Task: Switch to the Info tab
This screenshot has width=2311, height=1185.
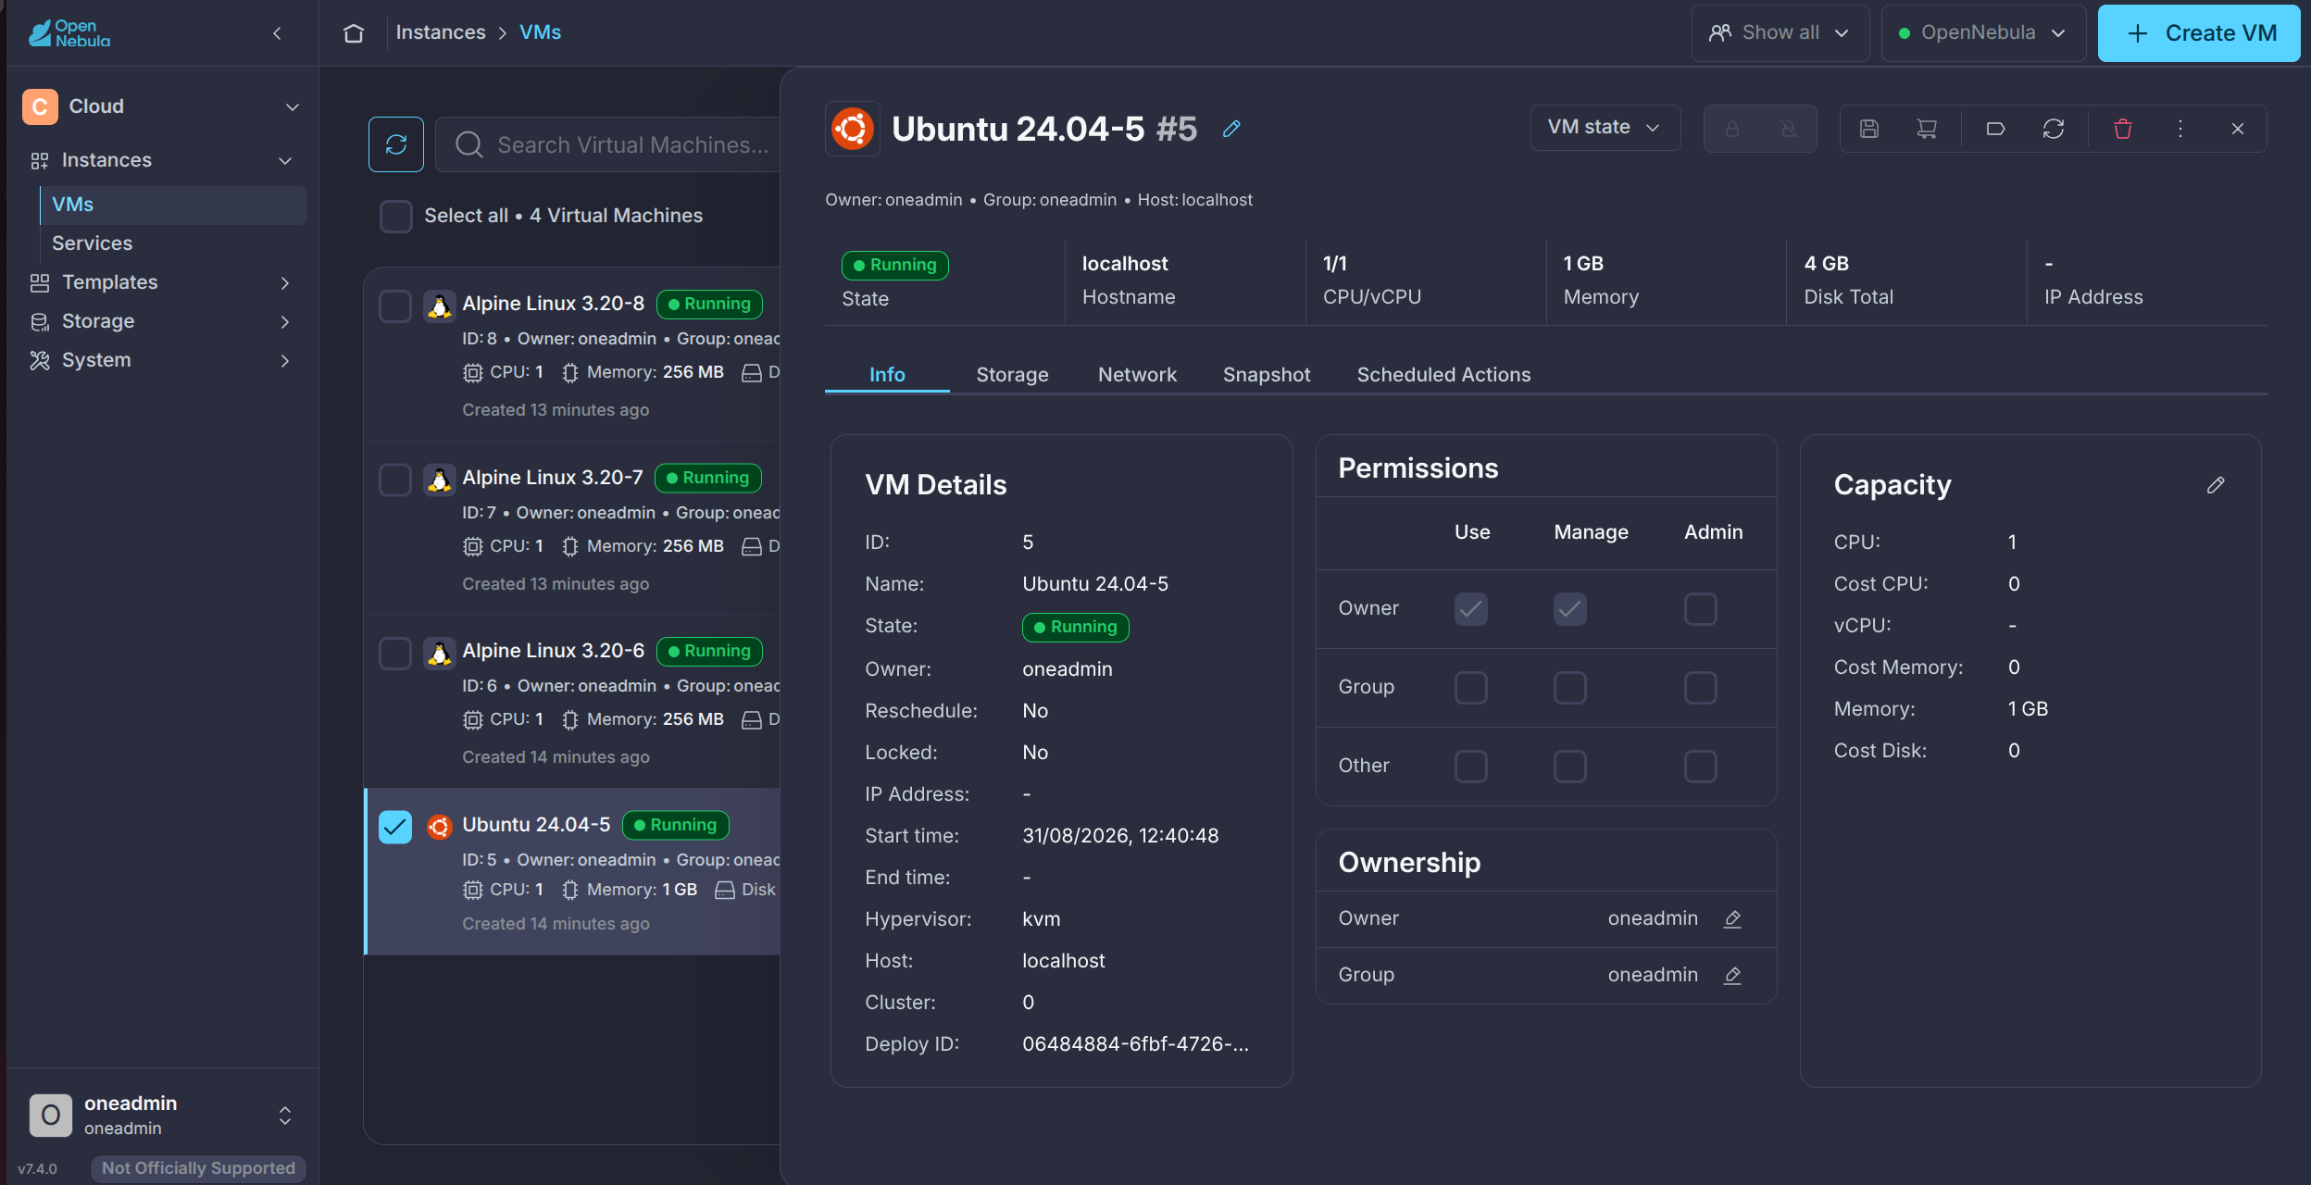Action: [x=887, y=375]
